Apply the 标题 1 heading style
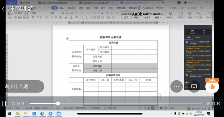The image size is (224, 117). click(x=137, y=15)
